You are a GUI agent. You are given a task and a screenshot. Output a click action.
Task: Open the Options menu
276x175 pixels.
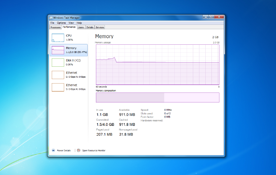pyautogui.click(x=61, y=23)
